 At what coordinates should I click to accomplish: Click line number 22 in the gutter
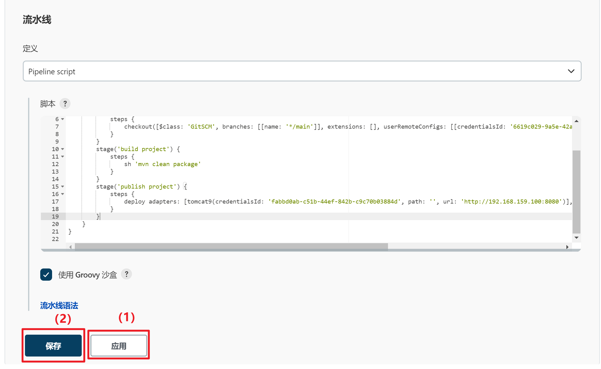55,239
